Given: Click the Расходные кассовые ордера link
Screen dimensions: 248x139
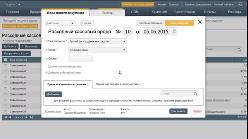Looking at the screenshot, I should coord(20,26).
